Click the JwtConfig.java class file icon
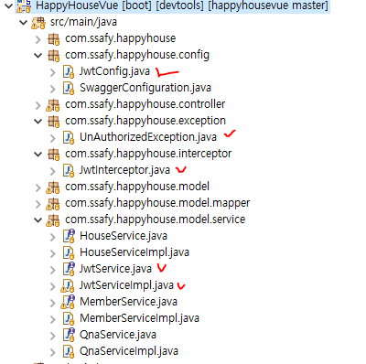The height and width of the screenshot is (364, 366). click(x=69, y=72)
